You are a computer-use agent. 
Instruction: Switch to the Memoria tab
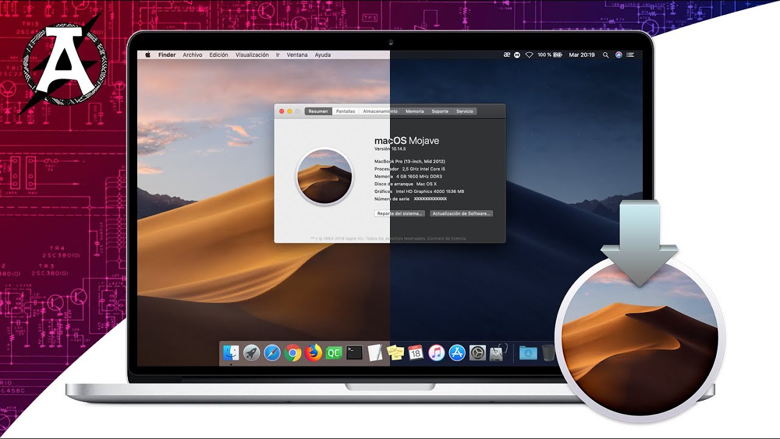click(414, 112)
